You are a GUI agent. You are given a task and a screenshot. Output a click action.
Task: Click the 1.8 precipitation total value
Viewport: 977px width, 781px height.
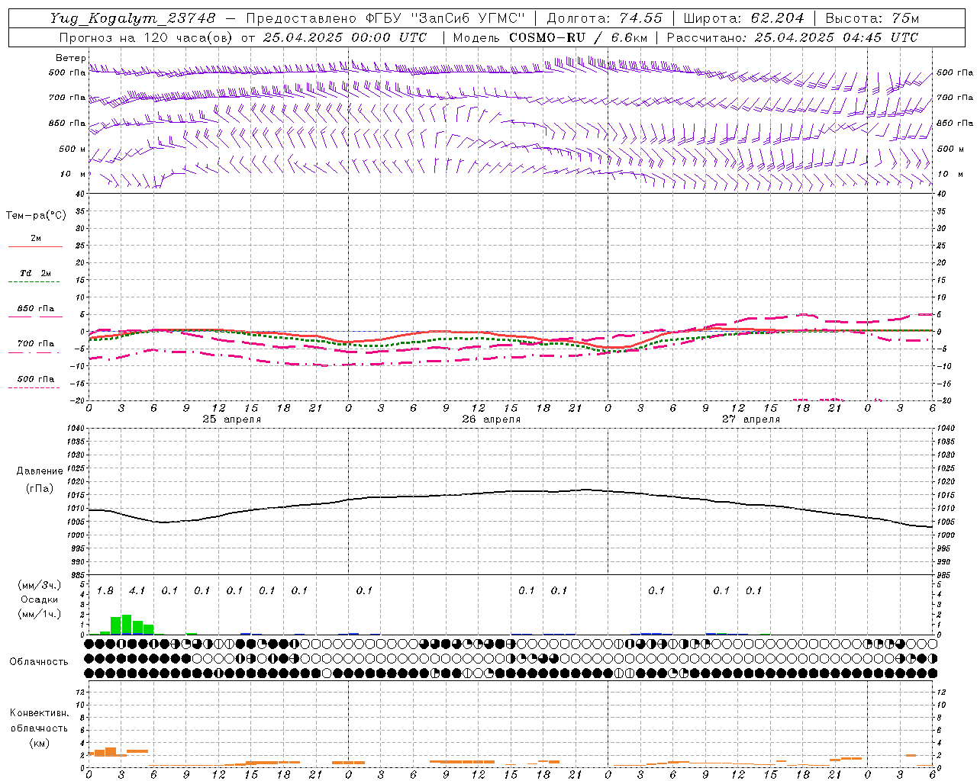point(105,591)
